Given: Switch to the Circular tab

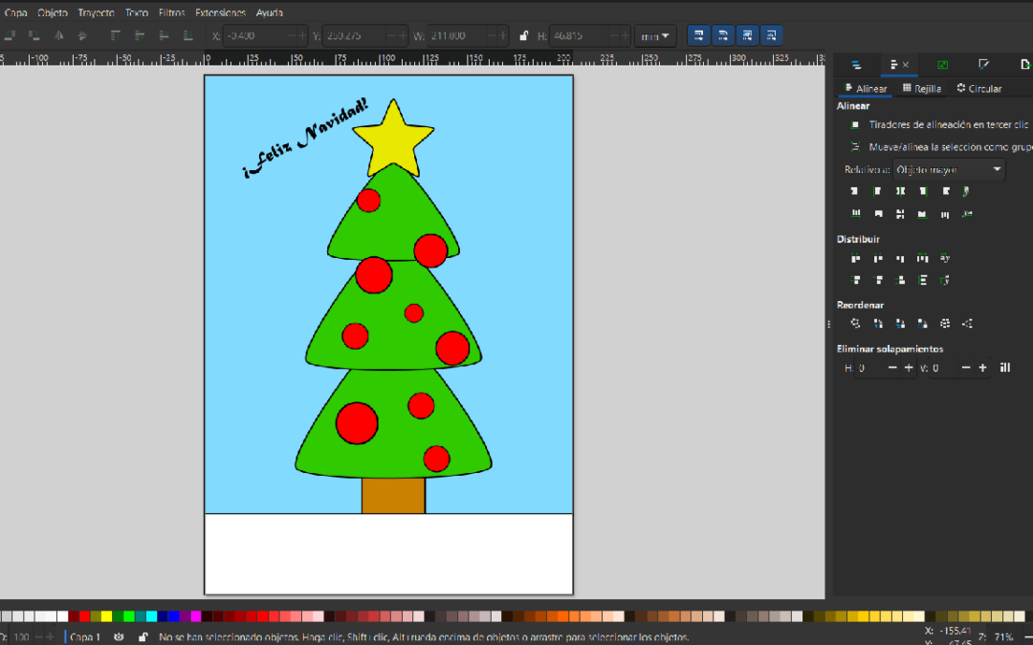Looking at the screenshot, I should (979, 89).
